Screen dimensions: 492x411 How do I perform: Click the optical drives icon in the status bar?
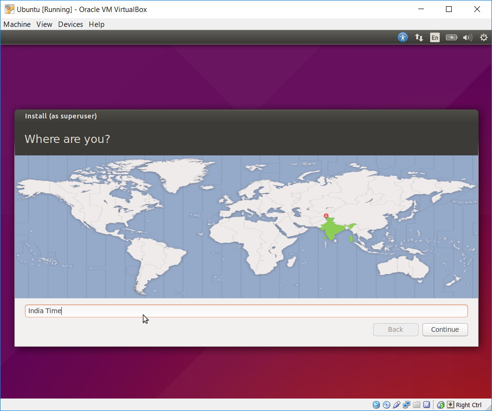(x=387, y=404)
